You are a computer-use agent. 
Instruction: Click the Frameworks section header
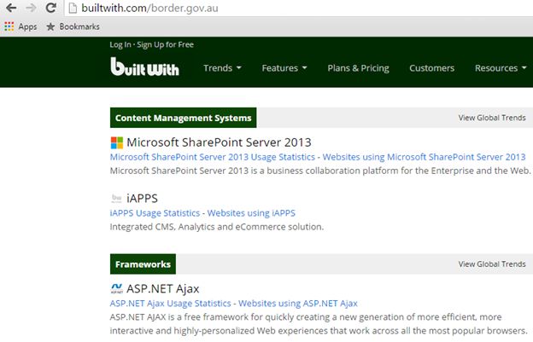pos(143,264)
